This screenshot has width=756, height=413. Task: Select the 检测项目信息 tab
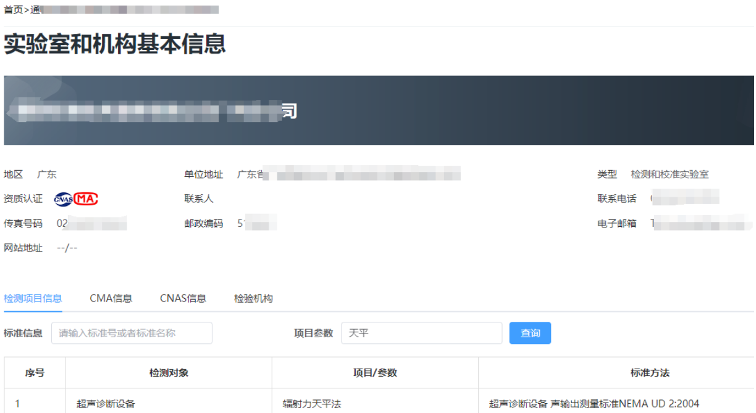33,298
